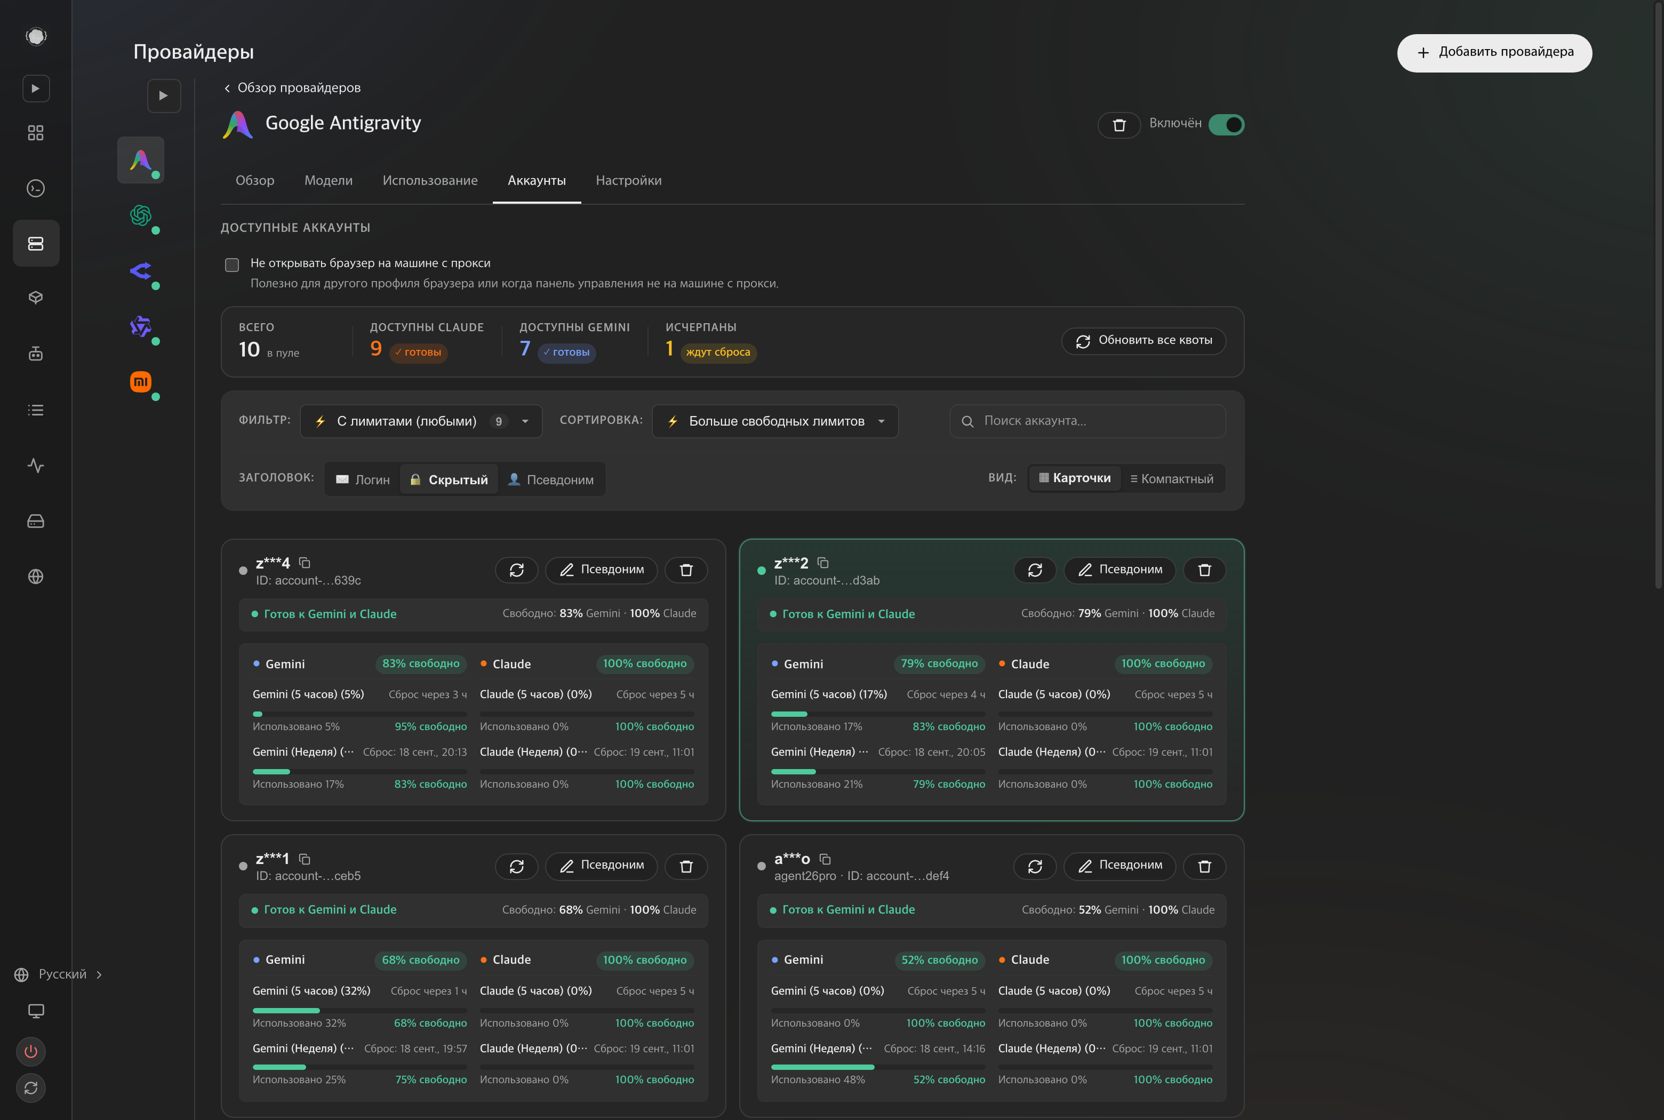The width and height of the screenshot is (1664, 1120).
Task: Switch to the Модели tab
Action: [329, 181]
